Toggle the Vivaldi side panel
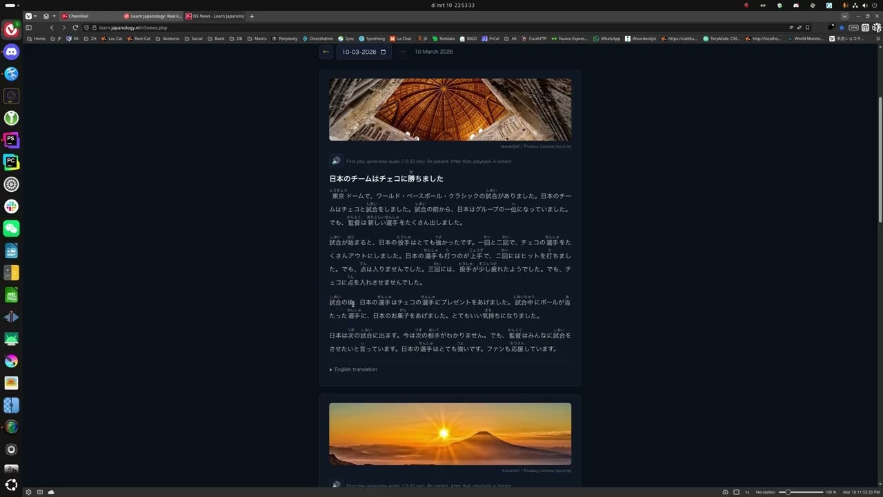 click(28, 28)
